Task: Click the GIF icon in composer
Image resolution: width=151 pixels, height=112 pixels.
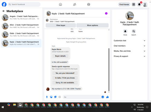Action: [59, 97]
